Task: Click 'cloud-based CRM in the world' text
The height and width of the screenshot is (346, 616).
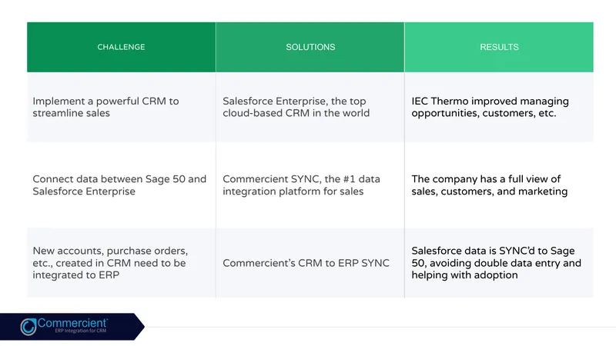Action: 296,113
